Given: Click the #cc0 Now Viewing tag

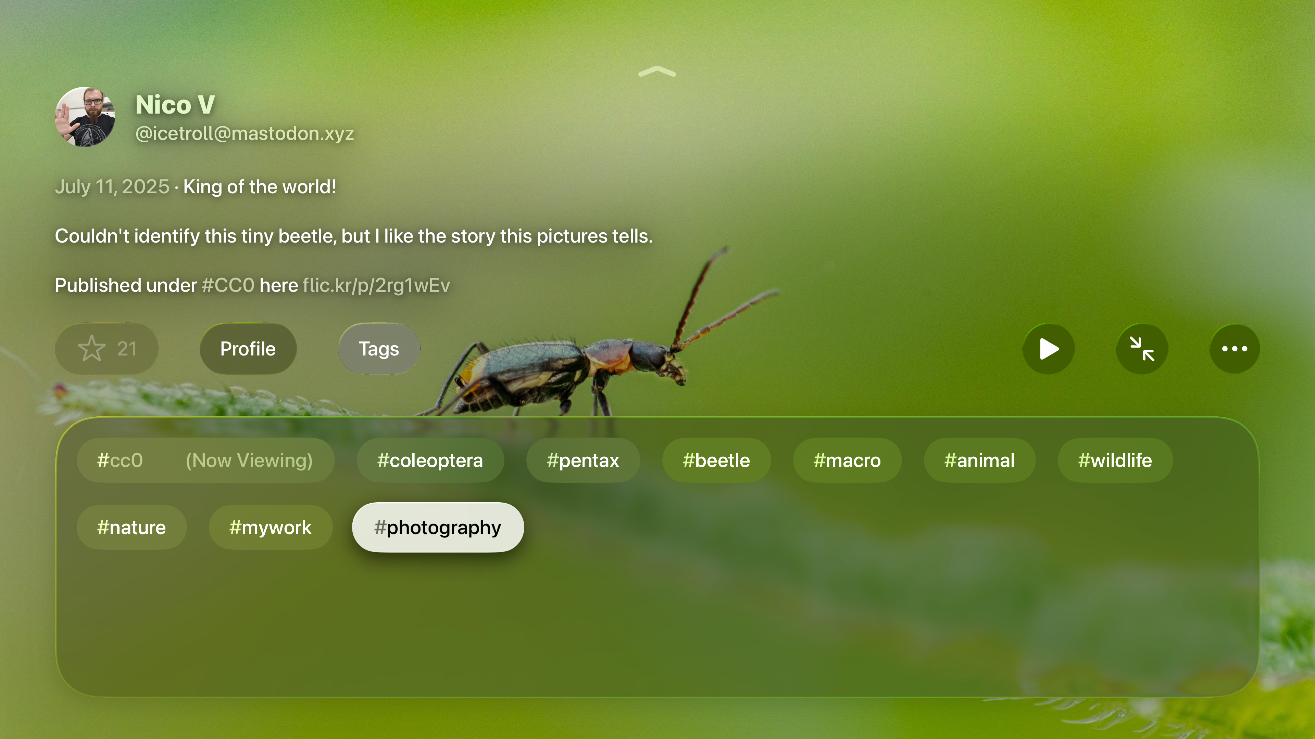Looking at the screenshot, I should point(205,461).
